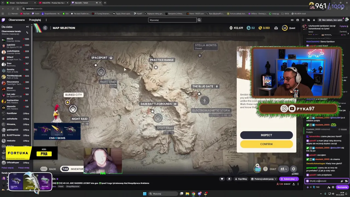Open ESLCS channel in sidebar
Viewport: 350px width, 197px height.
tap(16, 40)
